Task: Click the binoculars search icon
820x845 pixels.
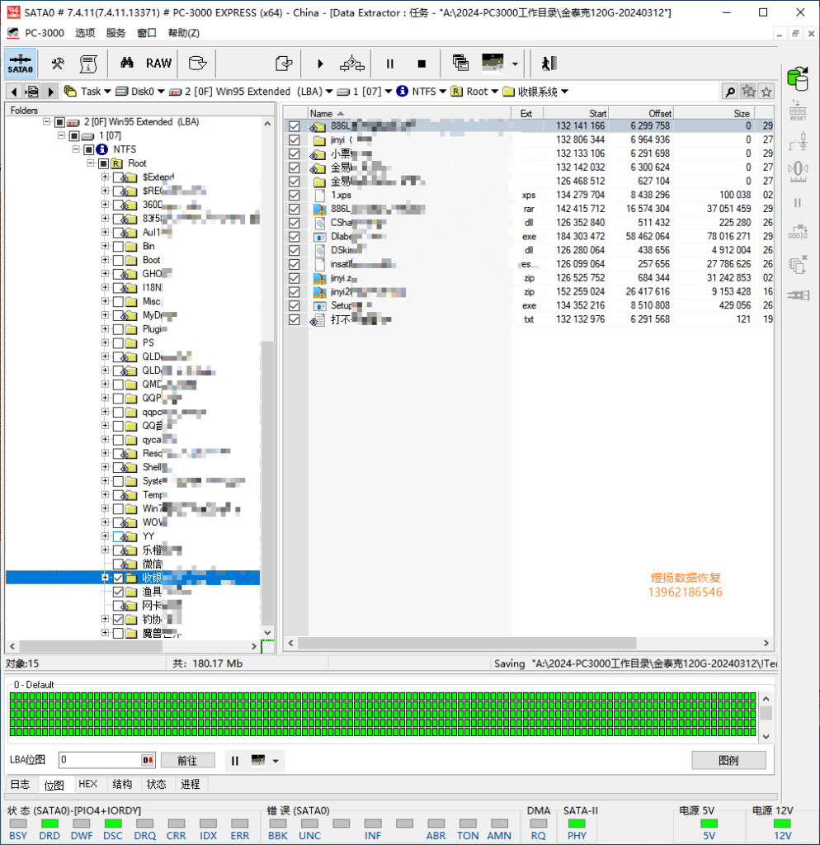Action: (127, 64)
